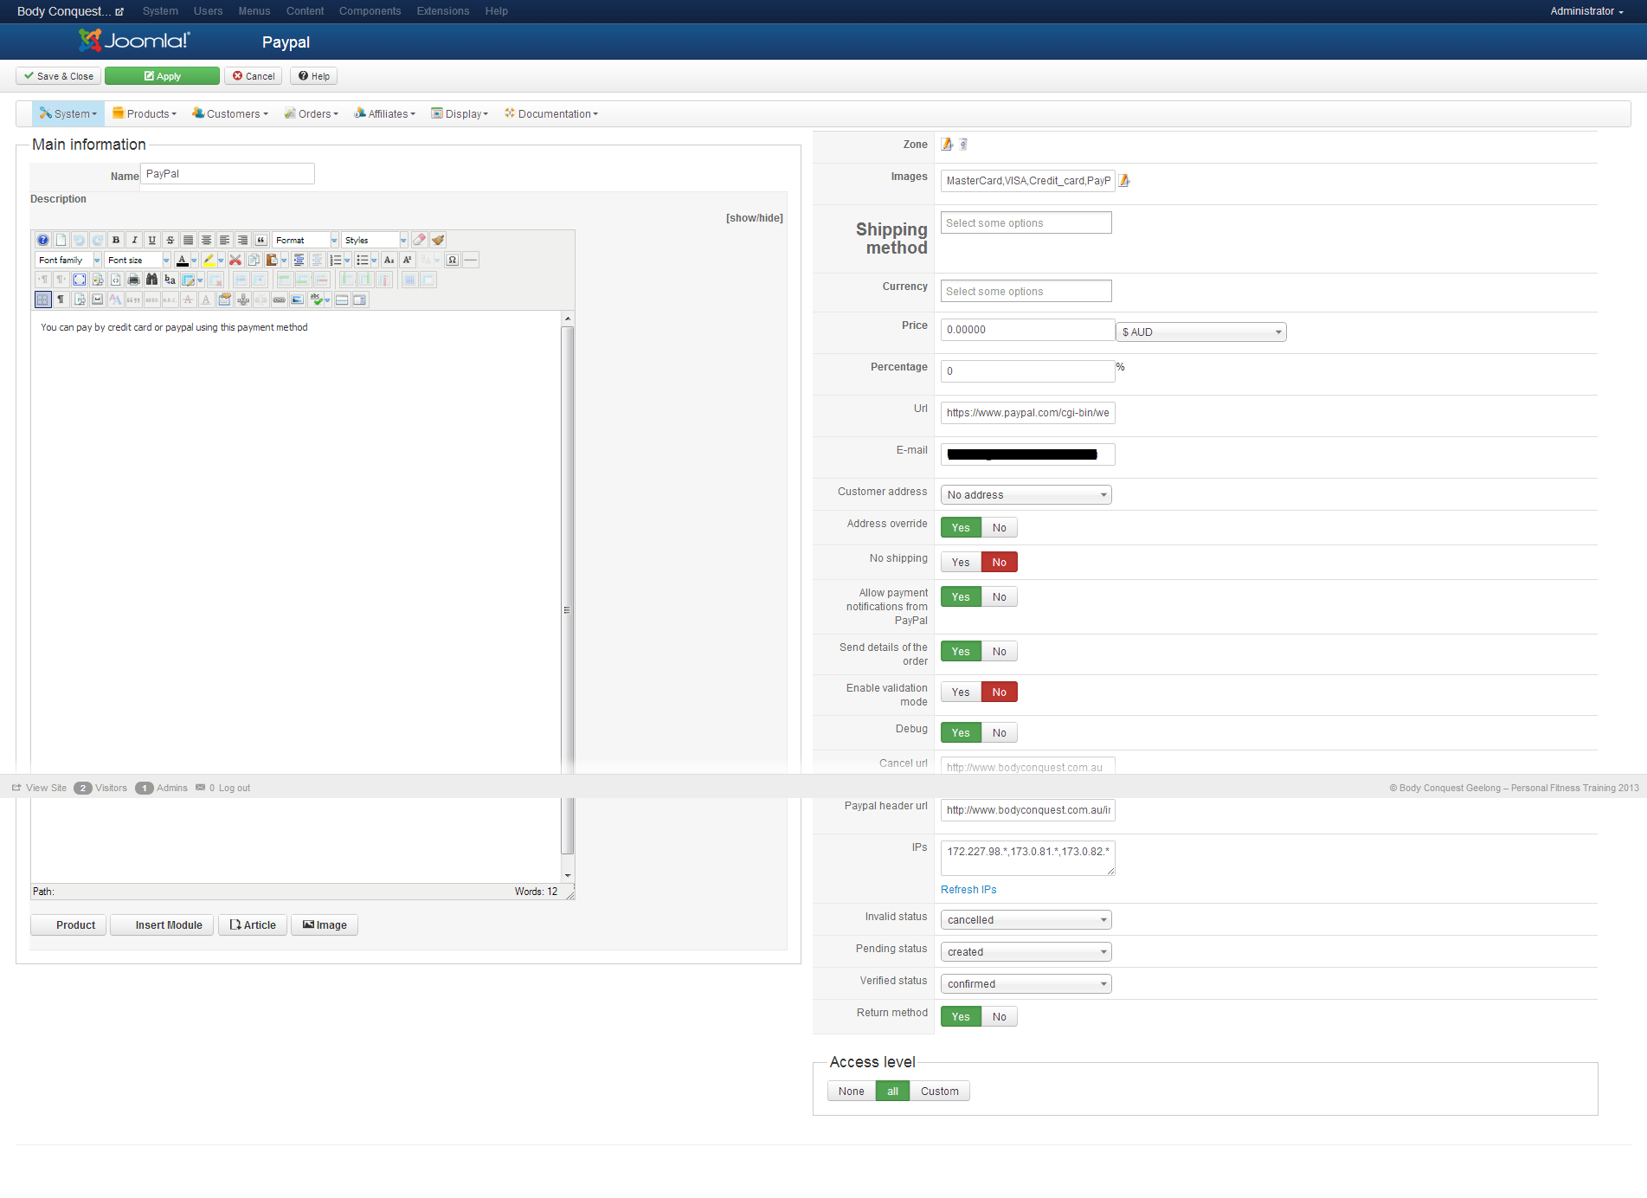The height and width of the screenshot is (1198, 1647).
Task: Set Send details of the order to No
Action: click(x=1000, y=652)
